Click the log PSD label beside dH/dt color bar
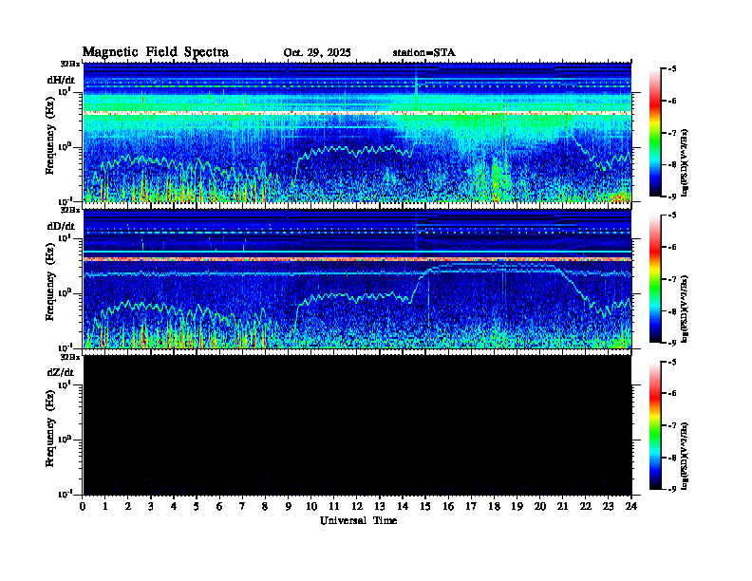Viewport: 752px width, 581px height. coord(685,162)
